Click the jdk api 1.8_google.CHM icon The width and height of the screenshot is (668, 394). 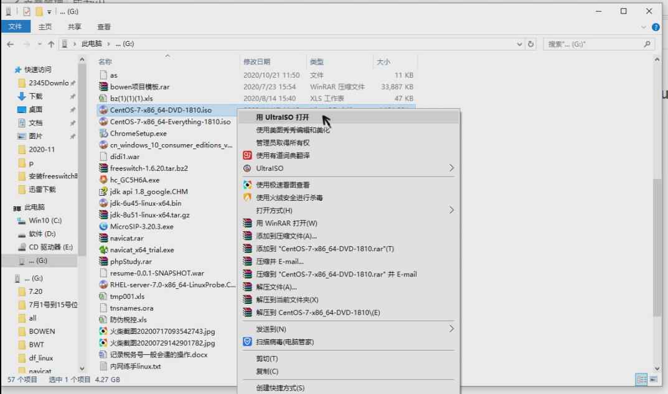click(x=103, y=191)
